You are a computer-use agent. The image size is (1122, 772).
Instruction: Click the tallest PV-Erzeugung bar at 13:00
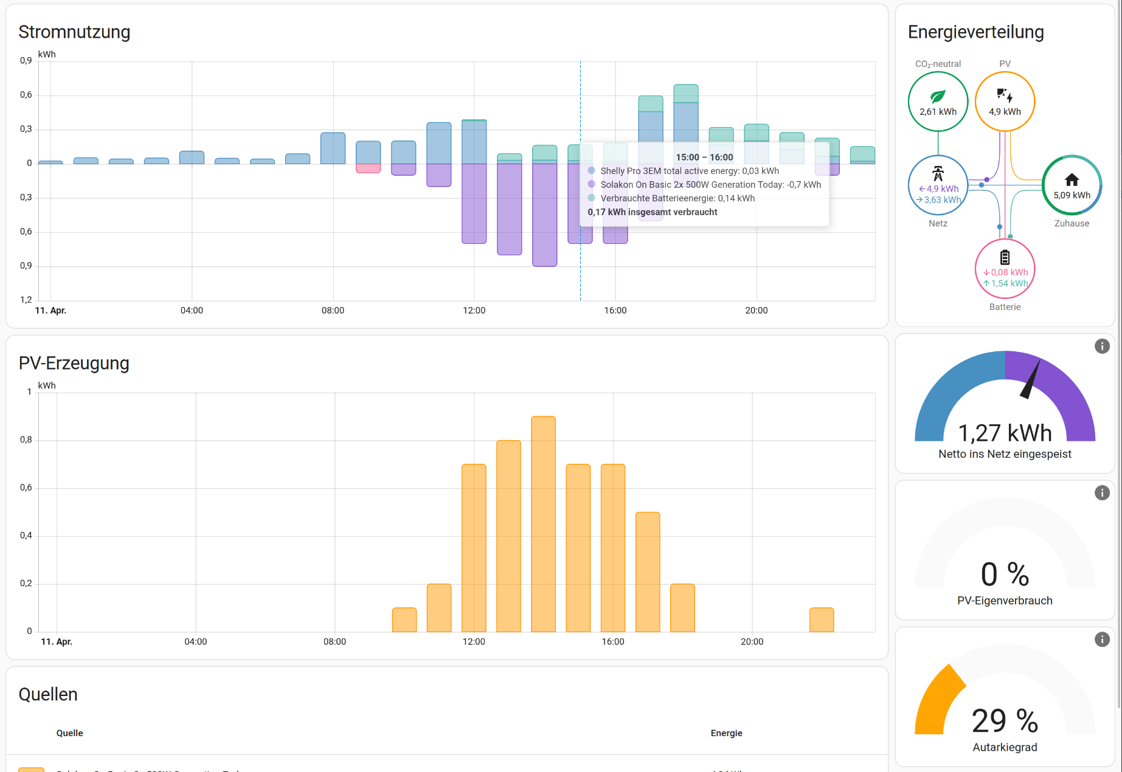543,524
